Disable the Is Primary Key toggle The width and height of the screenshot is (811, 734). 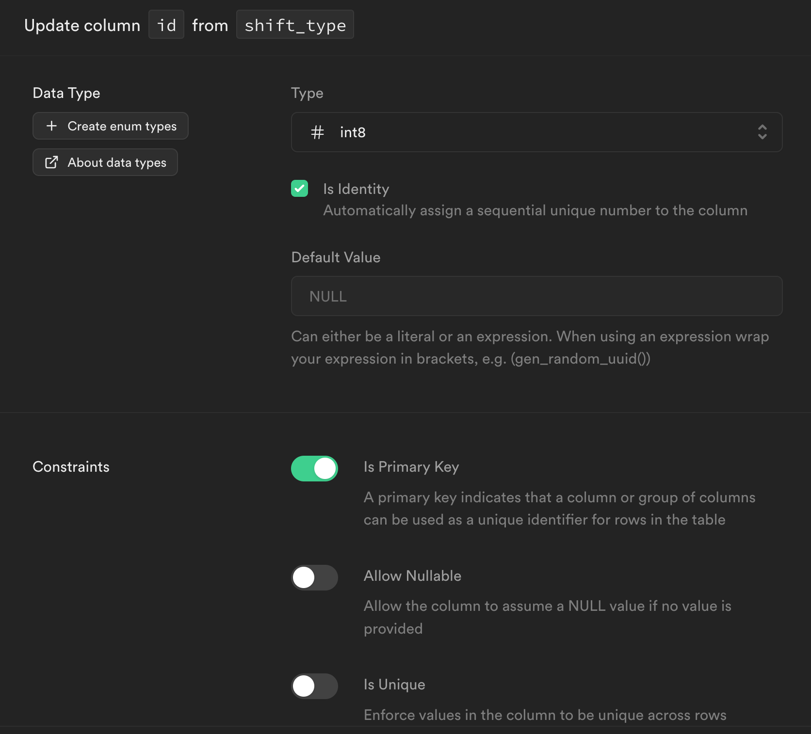pos(314,469)
